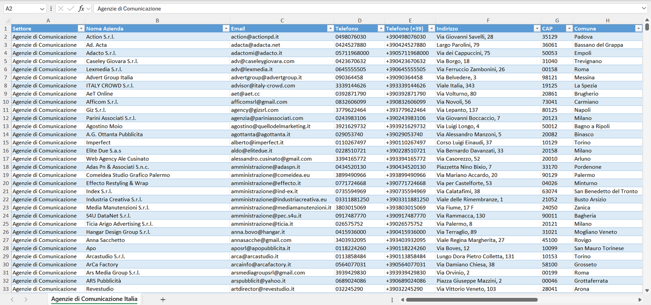Click the Insert Function fx icon
The width and height of the screenshot is (651, 305).
point(81,9)
